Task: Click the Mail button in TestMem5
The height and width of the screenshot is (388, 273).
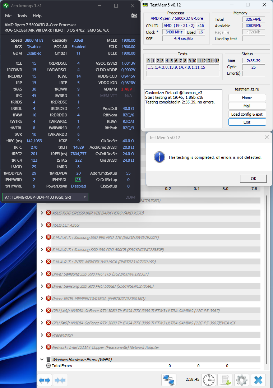Action: click(x=247, y=106)
